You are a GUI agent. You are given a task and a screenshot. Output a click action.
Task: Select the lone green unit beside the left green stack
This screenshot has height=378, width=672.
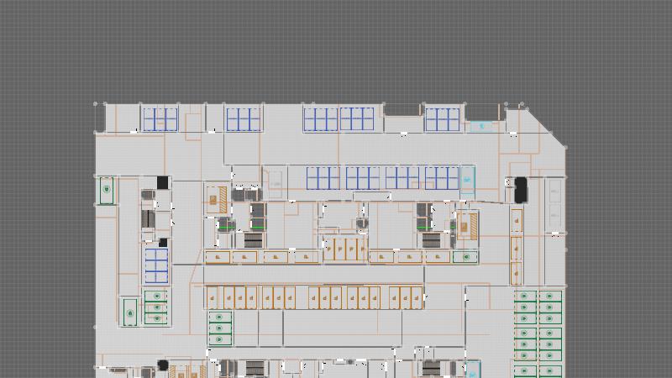130,312
